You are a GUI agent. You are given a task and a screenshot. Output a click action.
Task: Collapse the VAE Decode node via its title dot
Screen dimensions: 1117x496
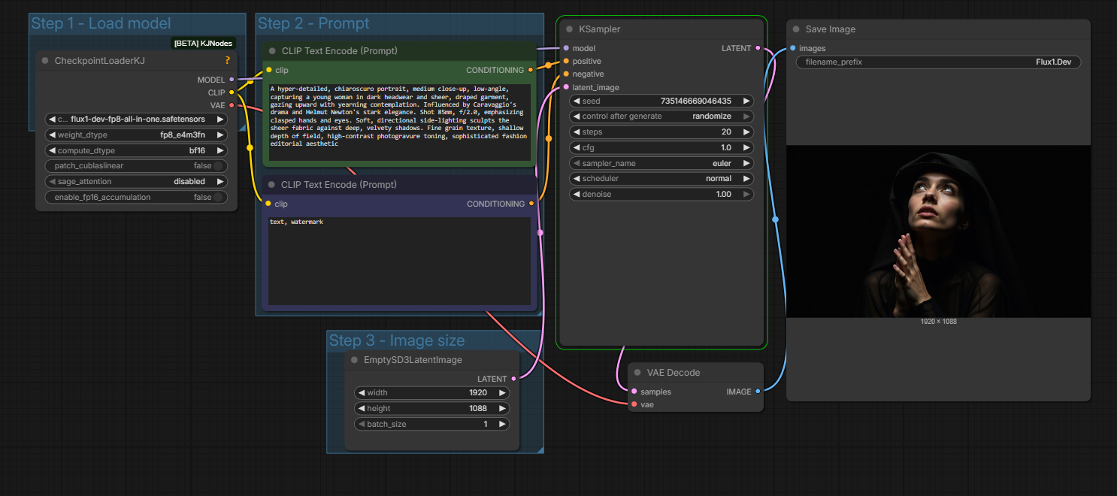tap(638, 373)
